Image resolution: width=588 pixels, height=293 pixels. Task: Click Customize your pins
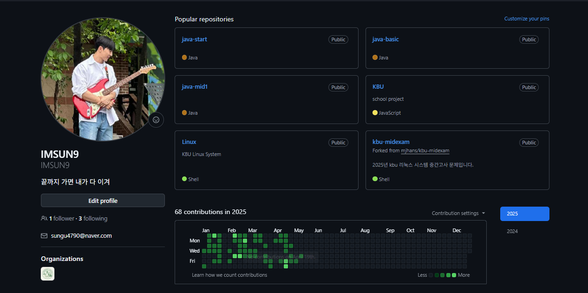pyautogui.click(x=527, y=19)
